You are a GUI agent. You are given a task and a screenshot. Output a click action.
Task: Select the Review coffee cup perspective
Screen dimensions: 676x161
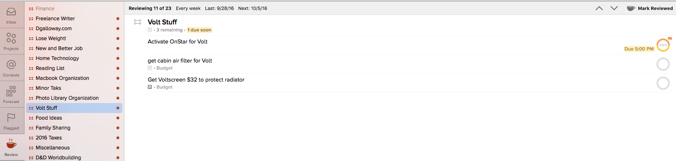(x=11, y=147)
